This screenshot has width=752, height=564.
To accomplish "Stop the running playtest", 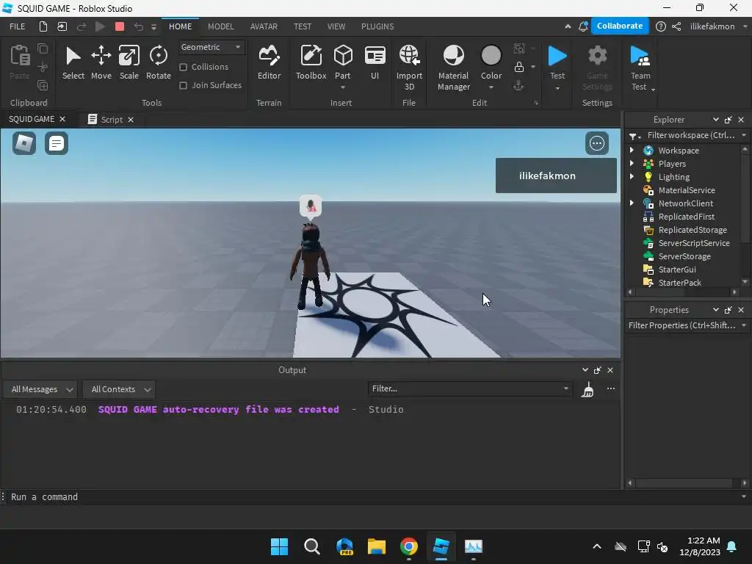I will pyautogui.click(x=120, y=27).
